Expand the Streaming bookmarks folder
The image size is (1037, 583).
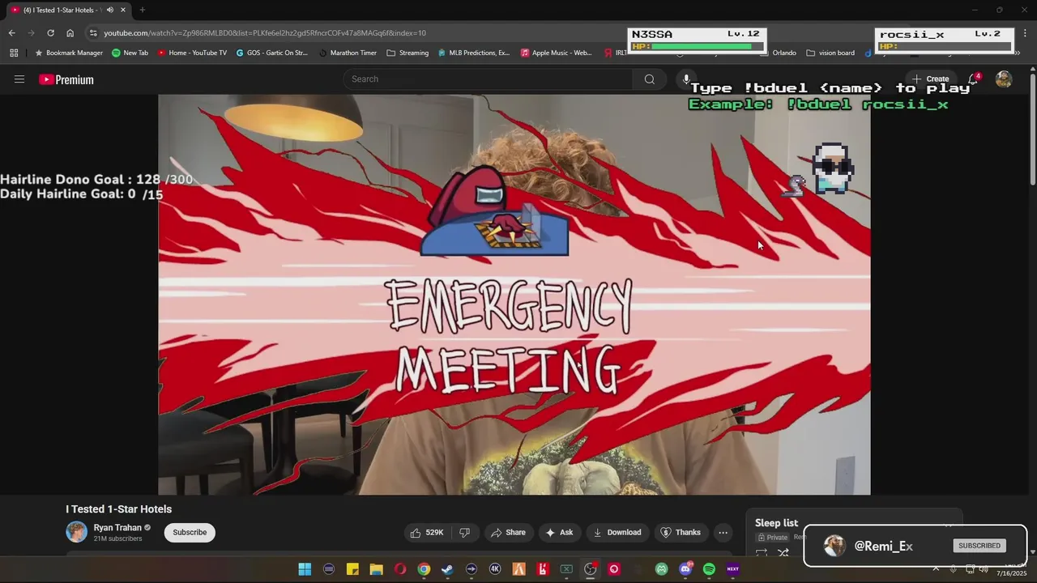(x=408, y=53)
